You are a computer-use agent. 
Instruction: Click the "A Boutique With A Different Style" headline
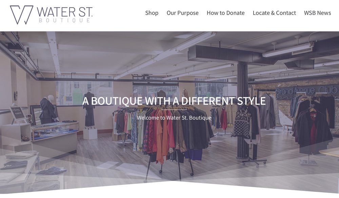point(174,101)
